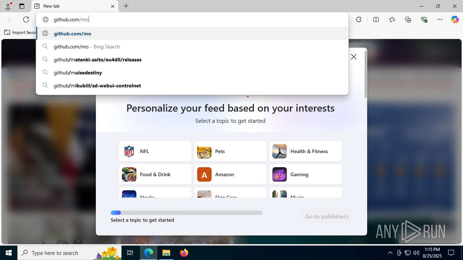Open the volume speaker icon
The image size is (463, 260).
pos(416,253)
